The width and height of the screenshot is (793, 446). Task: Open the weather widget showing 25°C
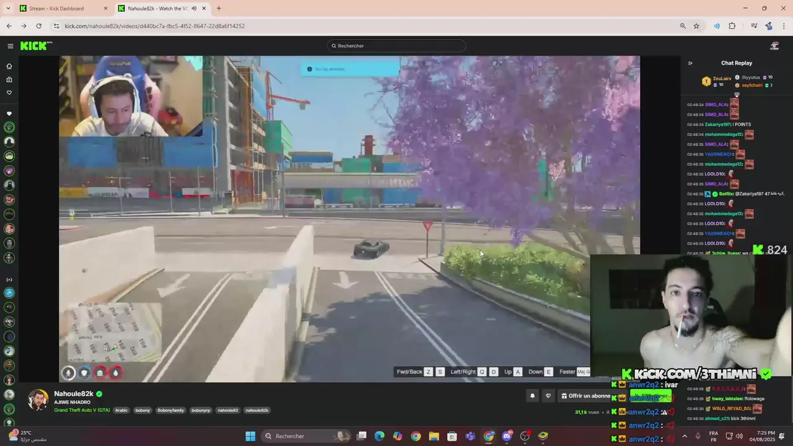[28, 436]
